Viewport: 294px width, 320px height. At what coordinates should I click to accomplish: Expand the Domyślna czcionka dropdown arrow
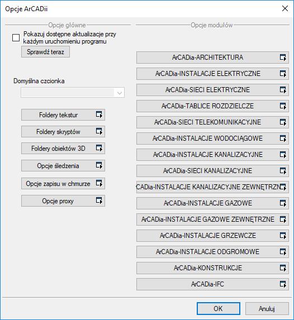click(x=120, y=93)
